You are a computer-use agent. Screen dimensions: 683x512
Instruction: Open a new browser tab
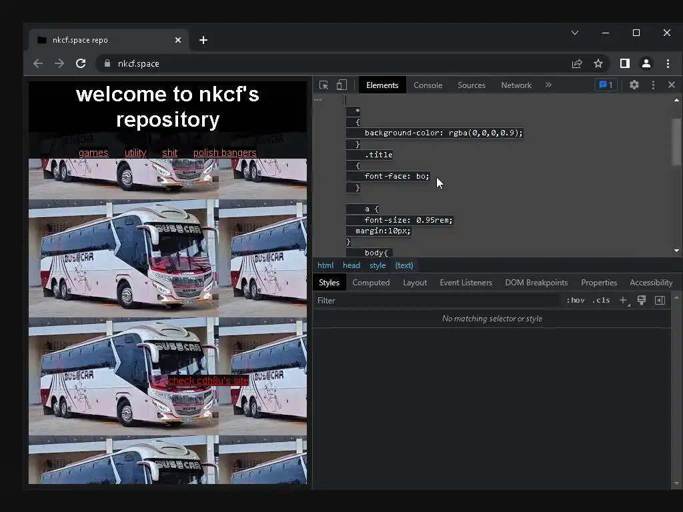[x=203, y=40]
